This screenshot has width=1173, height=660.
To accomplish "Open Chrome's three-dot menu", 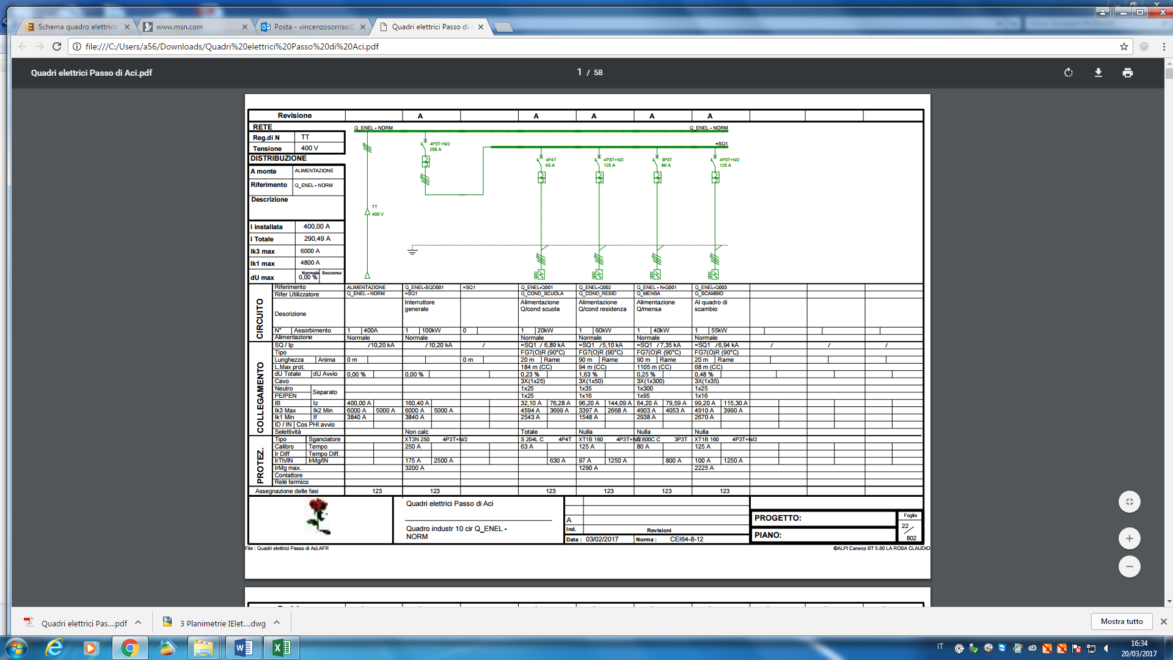I will coord(1163,46).
